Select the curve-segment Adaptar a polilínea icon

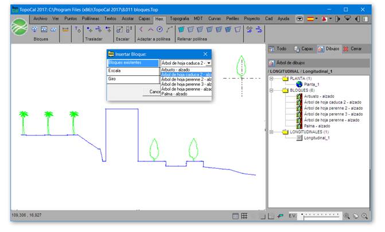point(169,29)
